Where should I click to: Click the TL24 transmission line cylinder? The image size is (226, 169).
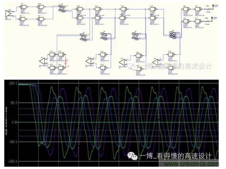(x=79, y=9)
